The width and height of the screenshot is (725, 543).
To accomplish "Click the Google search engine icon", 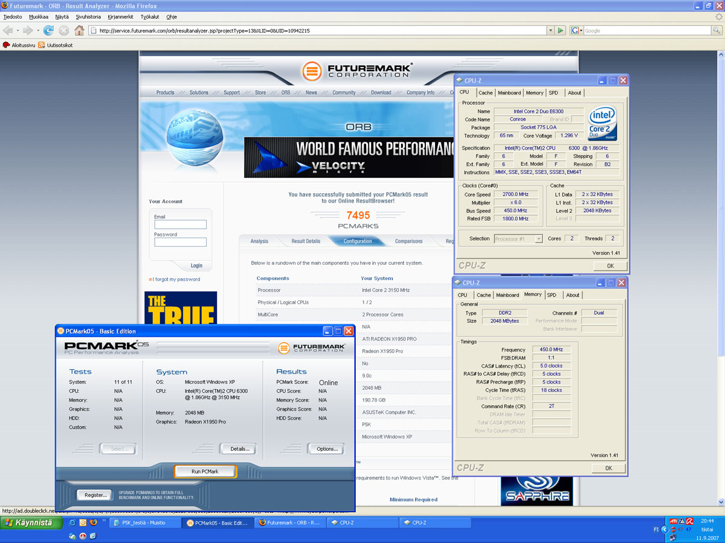I will [x=574, y=30].
